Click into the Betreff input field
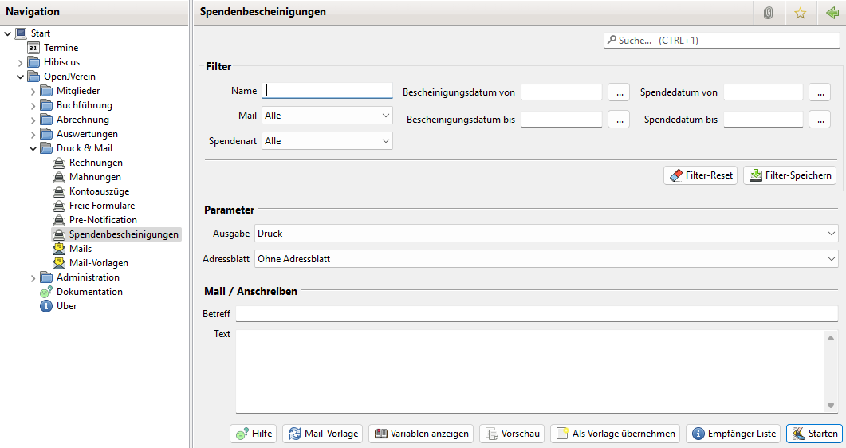 [536, 313]
